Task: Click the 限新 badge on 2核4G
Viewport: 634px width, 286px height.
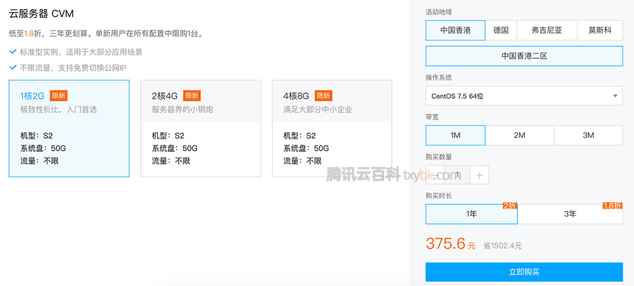Action: 191,96
